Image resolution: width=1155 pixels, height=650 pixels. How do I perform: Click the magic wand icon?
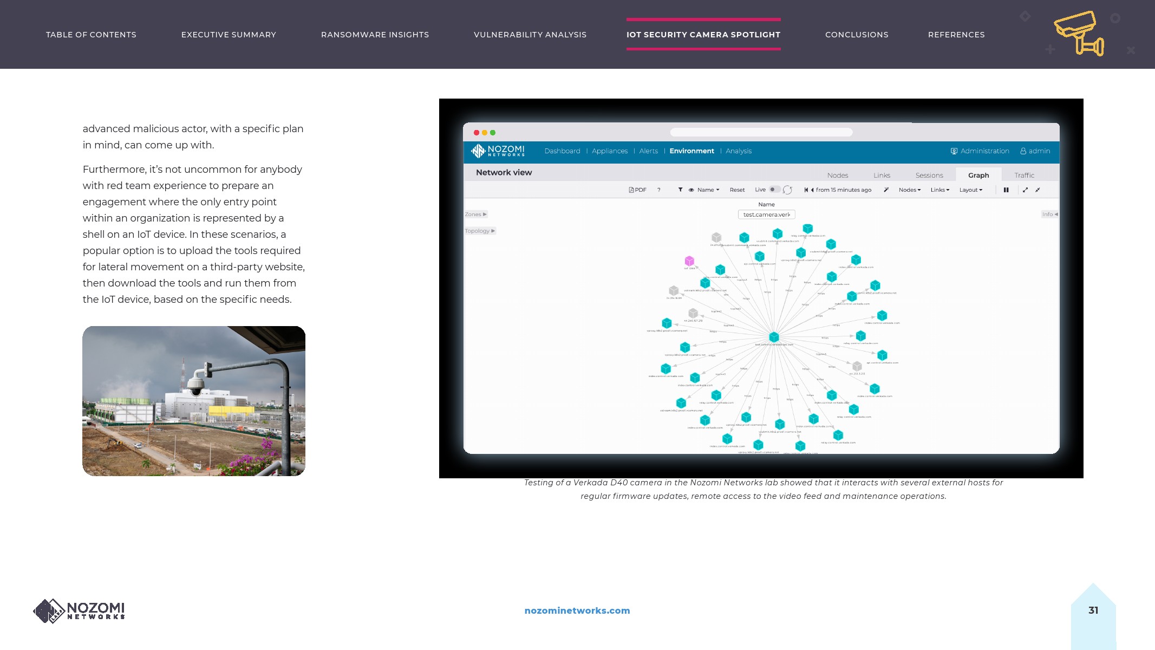click(x=886, y=190)
